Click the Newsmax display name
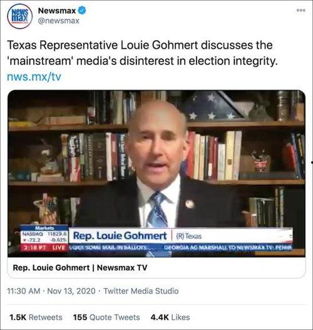313x330 pixels. [57, 11]
